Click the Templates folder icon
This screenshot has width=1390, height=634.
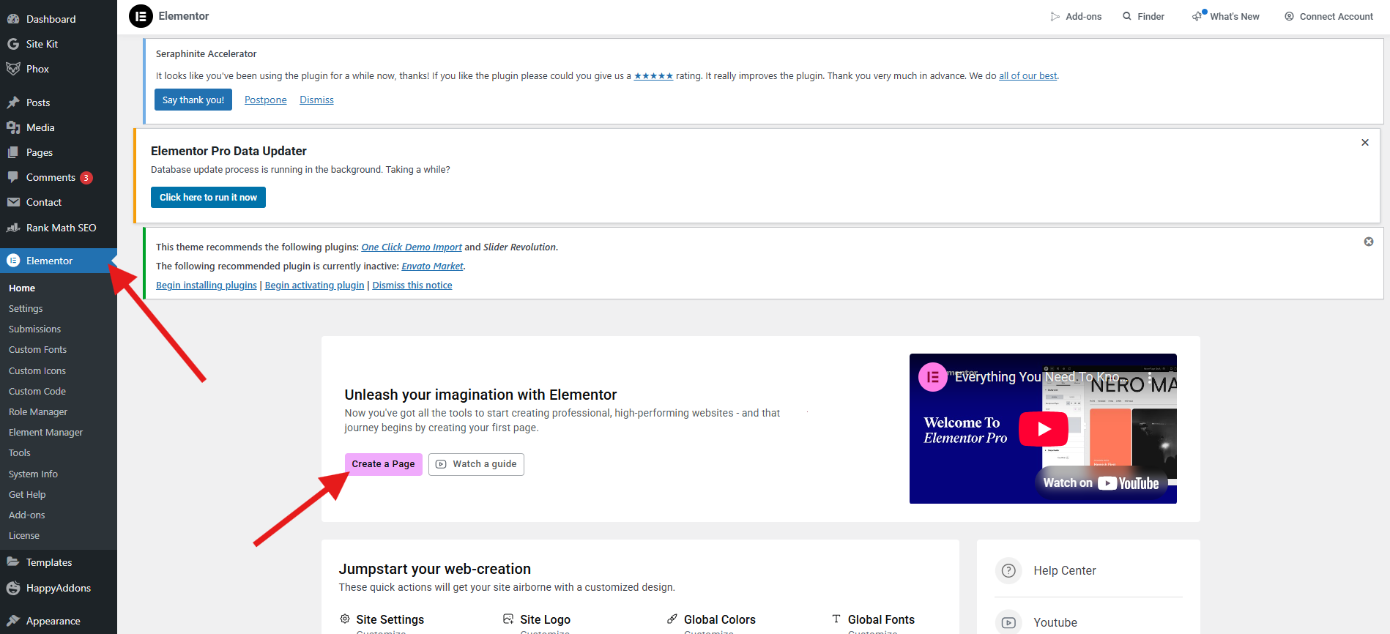[x=13, y=562]
